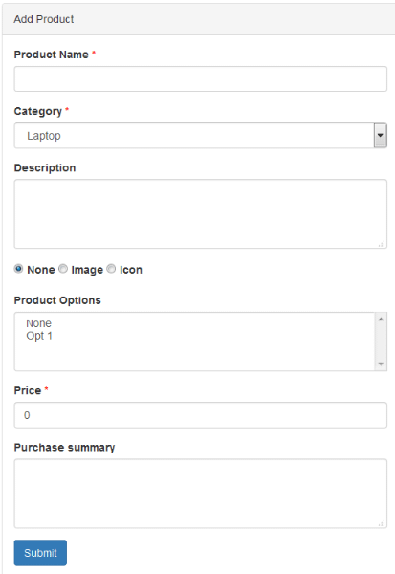This screenshot has width=395, height=574.
Task: Select the None radio button
Action: point(18,269)
